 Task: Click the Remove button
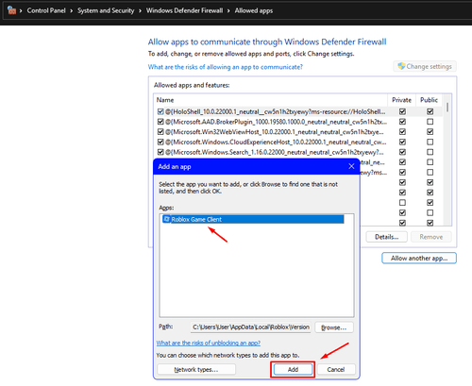tap(431, 237)
